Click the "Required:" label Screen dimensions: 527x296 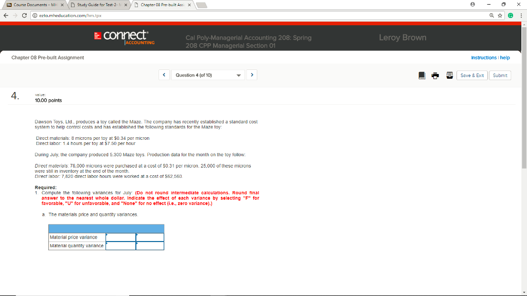[46, 188]
